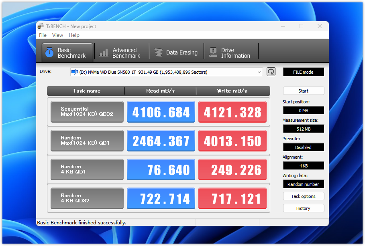Click the Drive Information icon
This screenshot has width=365, height=246.
pos(212,52)
